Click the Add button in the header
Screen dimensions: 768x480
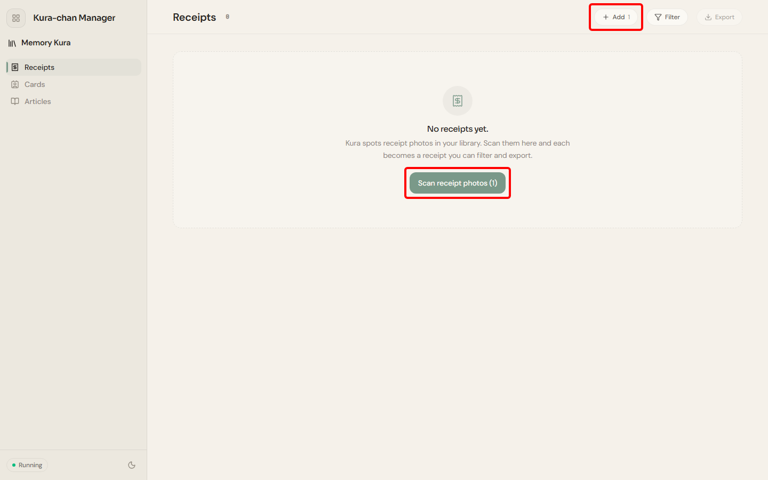(x=616, y=17)
